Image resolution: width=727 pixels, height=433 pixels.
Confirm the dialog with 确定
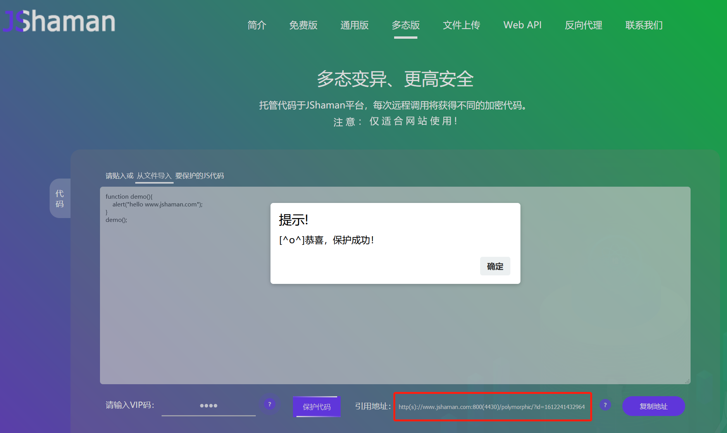(x=495, y=266)
